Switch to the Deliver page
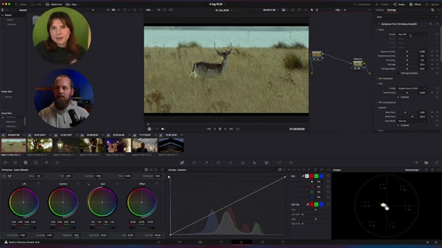This screenshot has height=248, width=442. click(x=283, y=242)
